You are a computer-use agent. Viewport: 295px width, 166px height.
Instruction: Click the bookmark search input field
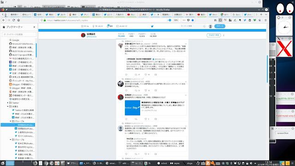(x=19, y=34)
